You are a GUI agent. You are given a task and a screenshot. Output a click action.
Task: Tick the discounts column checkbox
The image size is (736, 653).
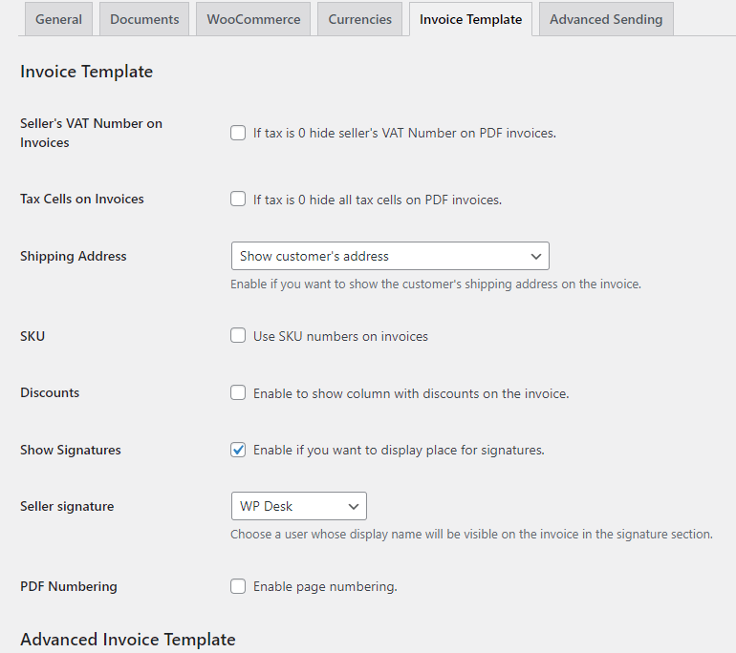click(x=238, y=392)
